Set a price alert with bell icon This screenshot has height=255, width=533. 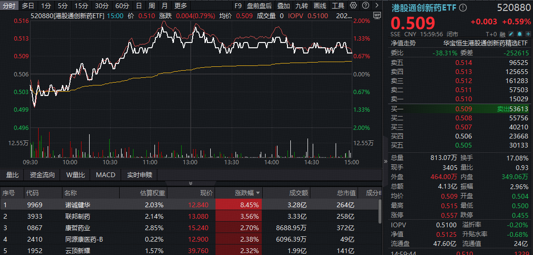[519, 34]
